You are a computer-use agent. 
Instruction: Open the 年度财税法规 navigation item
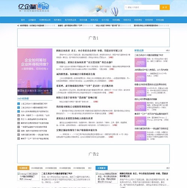[x=45, y=20]
